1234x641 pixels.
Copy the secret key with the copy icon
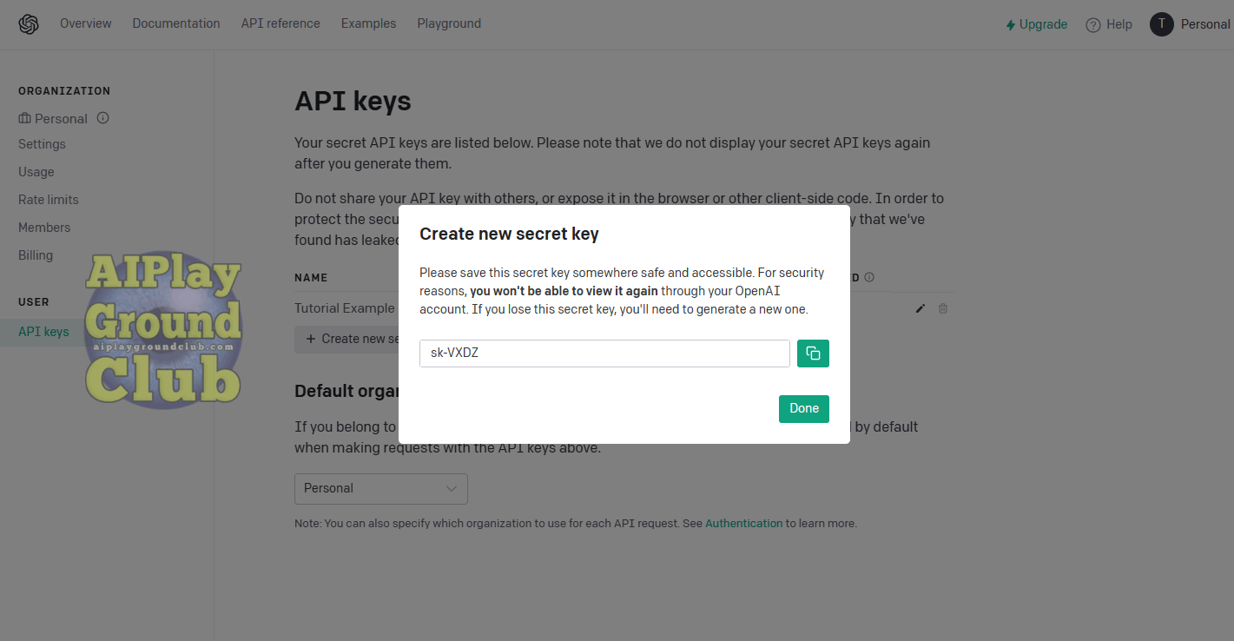(813, 354)
